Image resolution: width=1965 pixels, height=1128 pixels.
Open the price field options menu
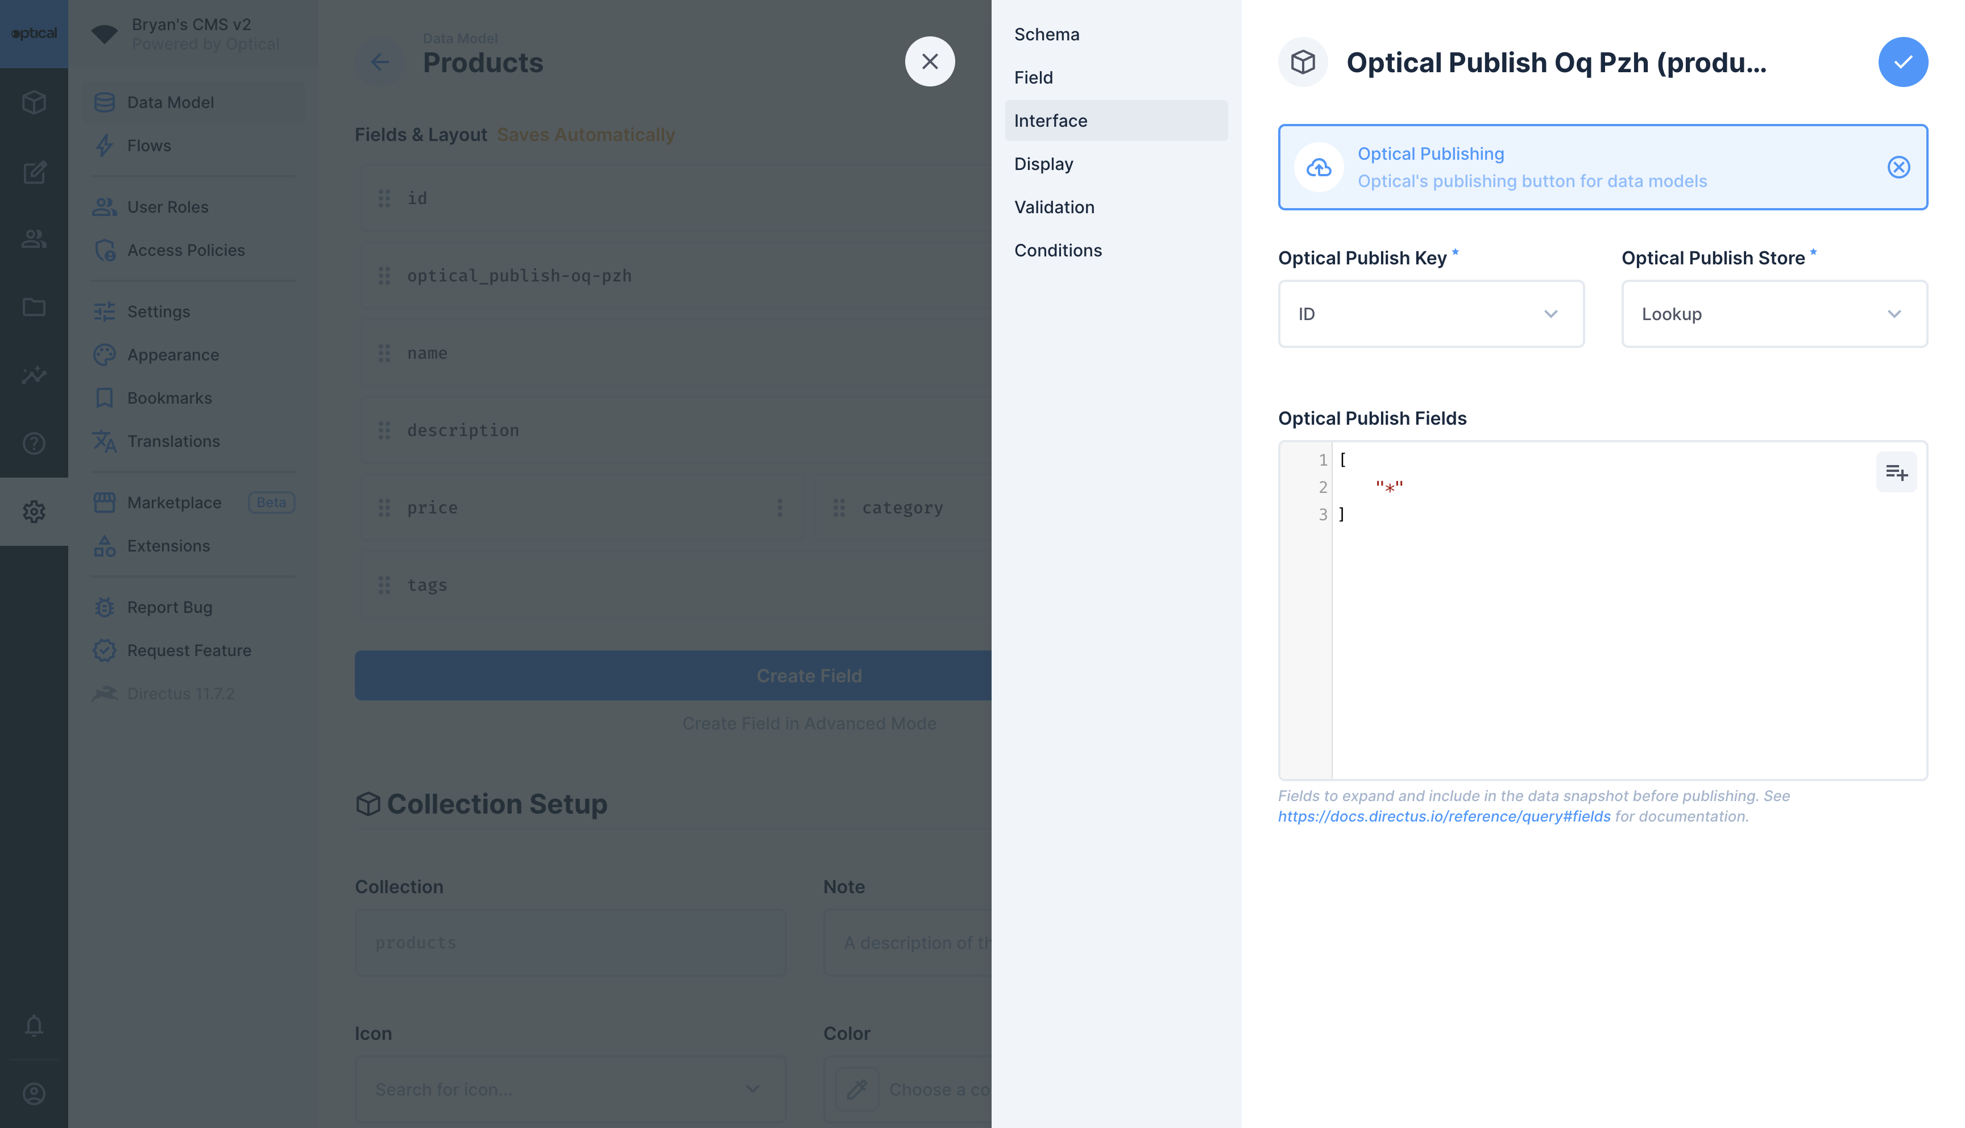point(779,508)
